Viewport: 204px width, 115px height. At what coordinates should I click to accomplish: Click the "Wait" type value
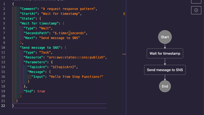pyautogui.click(x=45, y=28)
